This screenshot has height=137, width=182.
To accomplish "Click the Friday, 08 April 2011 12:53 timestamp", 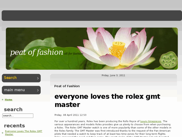I will point(70,115).
